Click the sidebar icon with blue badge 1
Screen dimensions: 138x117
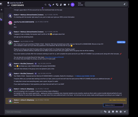[1, 19]
